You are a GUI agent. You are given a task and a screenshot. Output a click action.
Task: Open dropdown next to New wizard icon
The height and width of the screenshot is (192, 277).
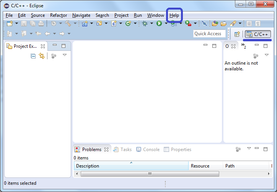coord(16,23)
